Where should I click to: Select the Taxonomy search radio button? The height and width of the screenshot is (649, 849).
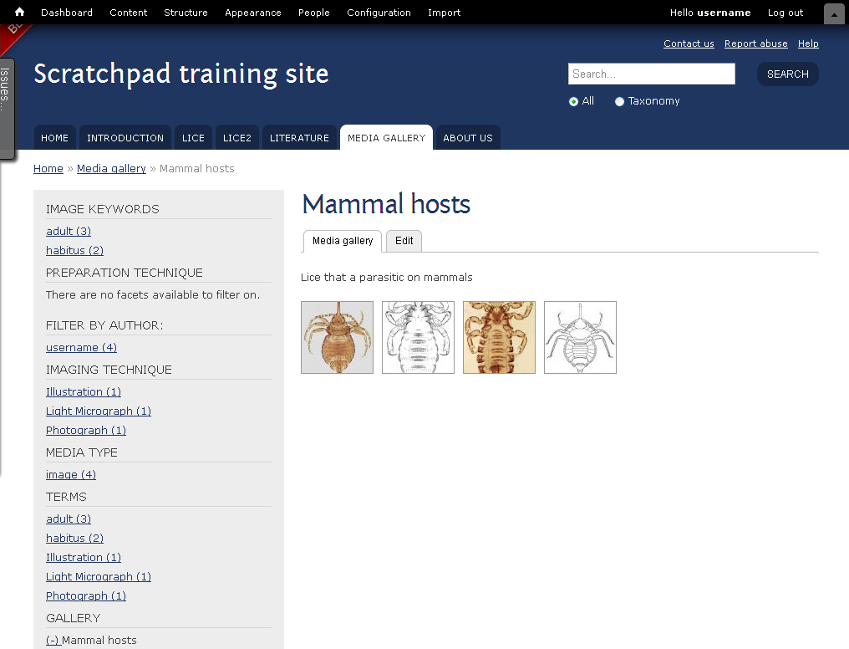pyautogui.click(x=619, y=101)
